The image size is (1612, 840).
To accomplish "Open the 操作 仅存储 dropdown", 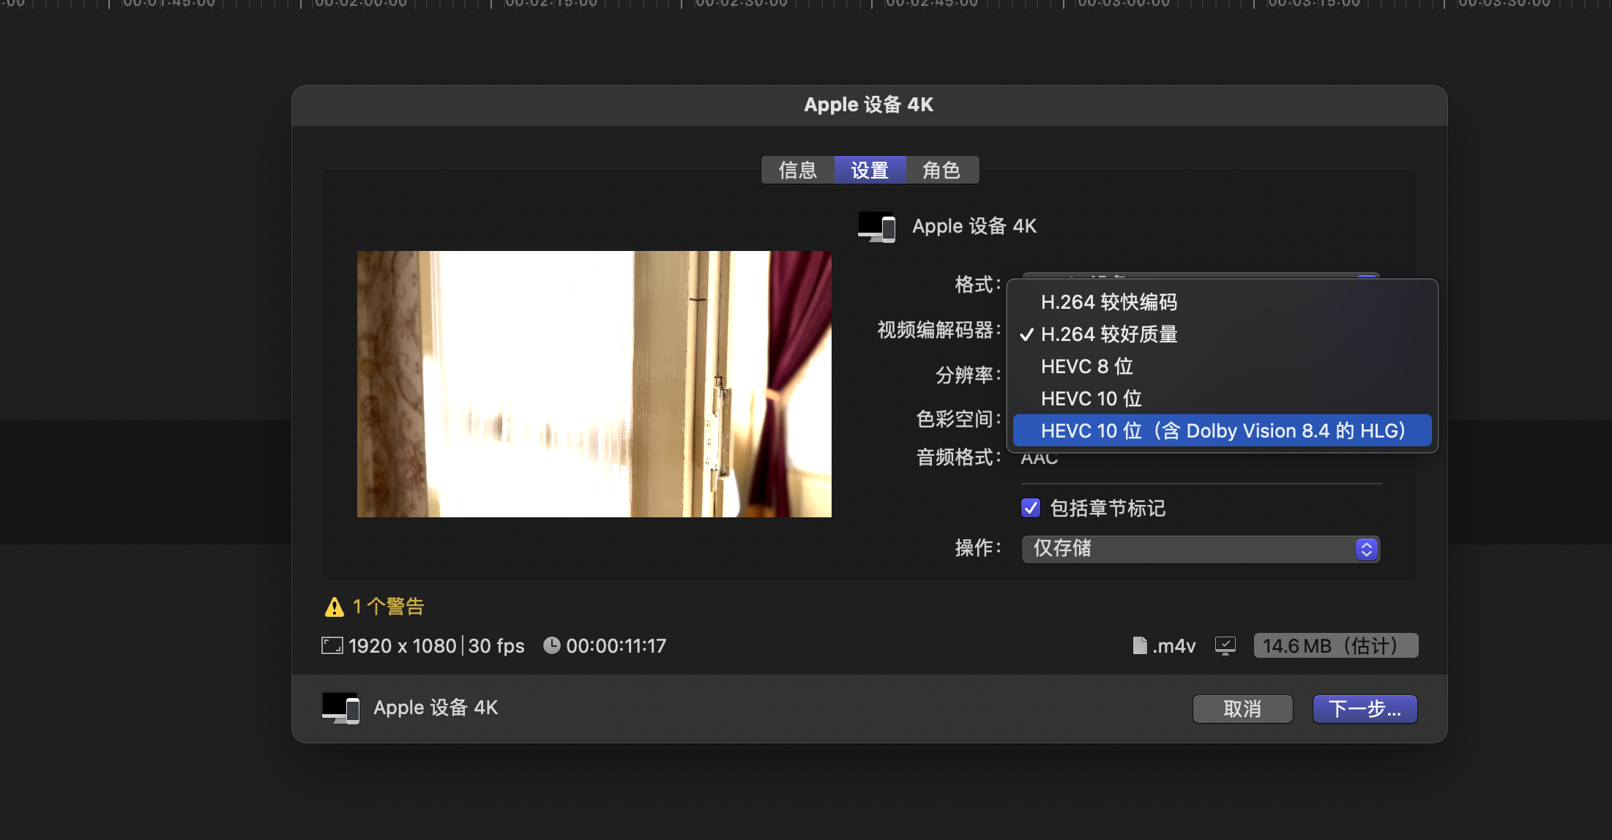I will (1201, 549).
